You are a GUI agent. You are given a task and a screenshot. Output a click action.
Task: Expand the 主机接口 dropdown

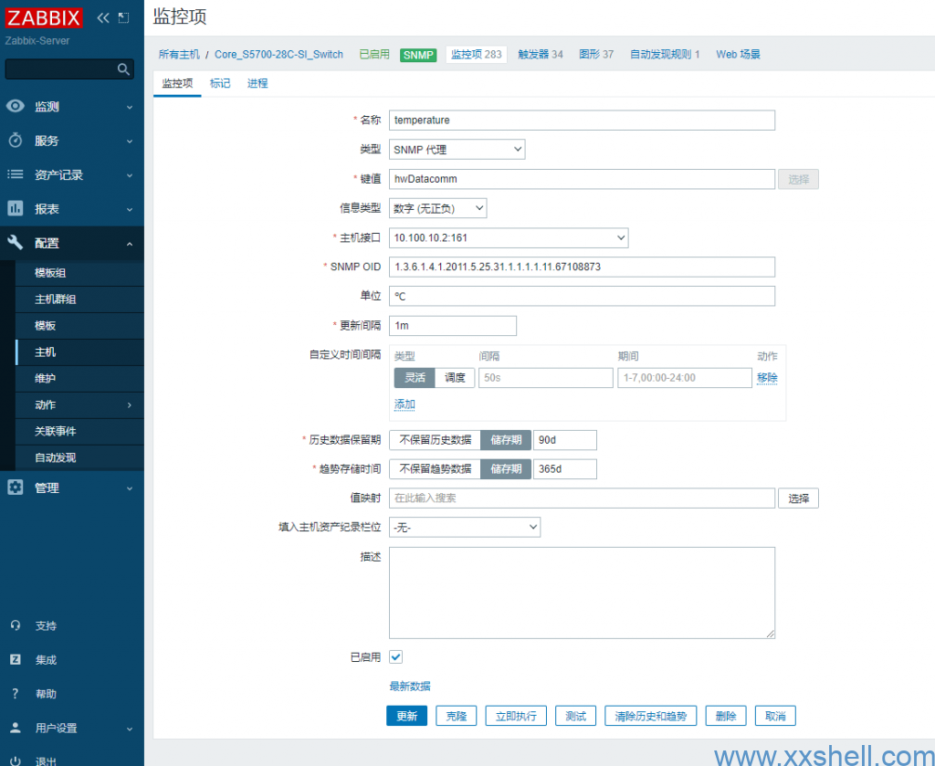509,238
